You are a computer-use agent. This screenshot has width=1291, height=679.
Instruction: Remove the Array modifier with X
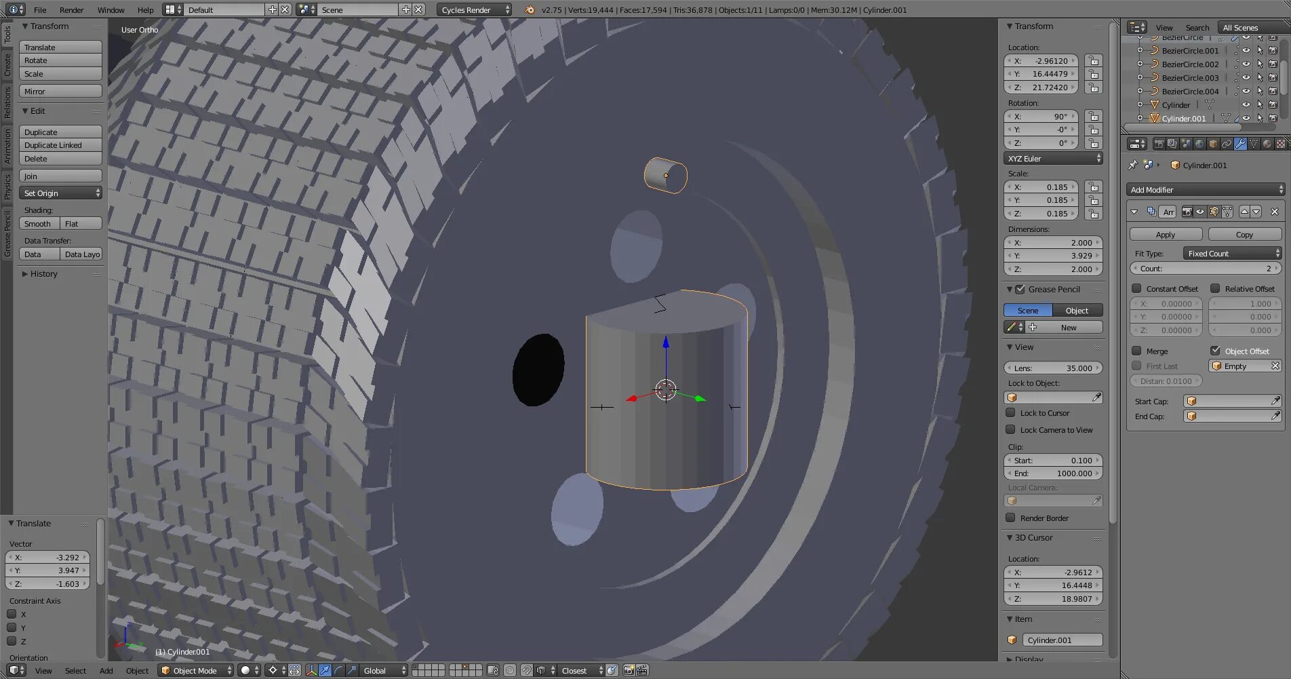(x=1275, y=212)
